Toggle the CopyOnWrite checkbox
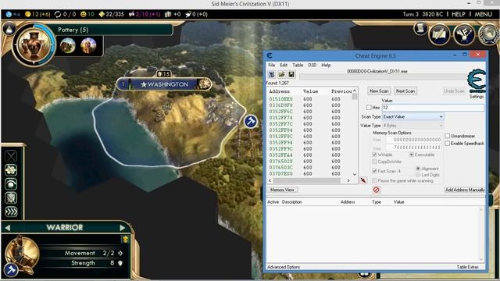The image size is (500, 281). coord(375,162)
